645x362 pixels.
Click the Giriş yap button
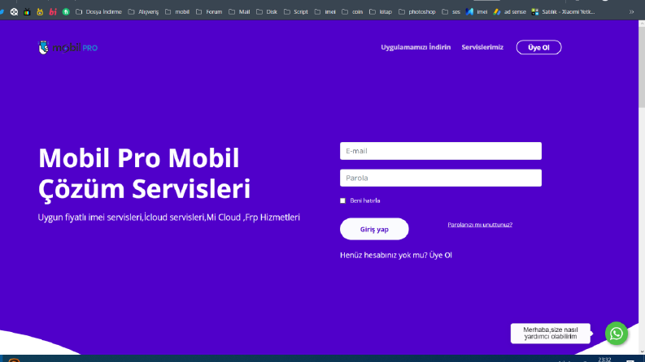tap(374, 229)
